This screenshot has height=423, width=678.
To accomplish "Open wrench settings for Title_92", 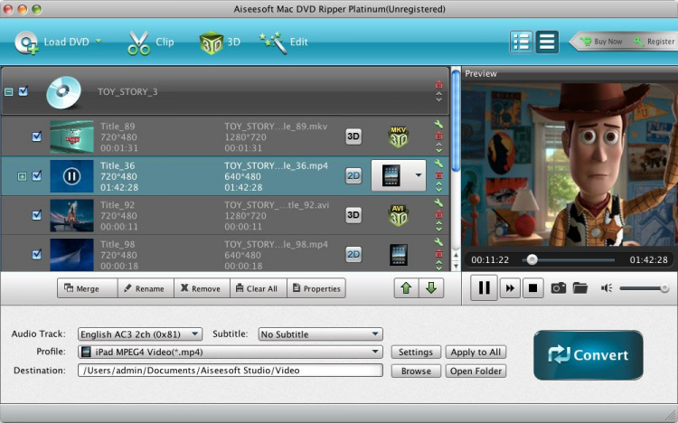I will (438, 202).
